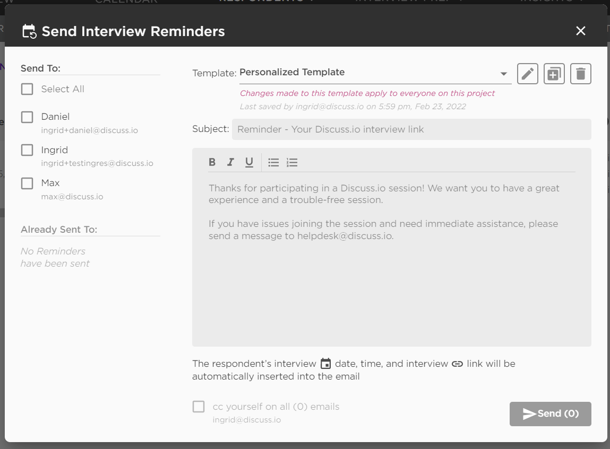Open the template editor with the pencil icon
The image size is (610, 449).
(x=527, y=74)
